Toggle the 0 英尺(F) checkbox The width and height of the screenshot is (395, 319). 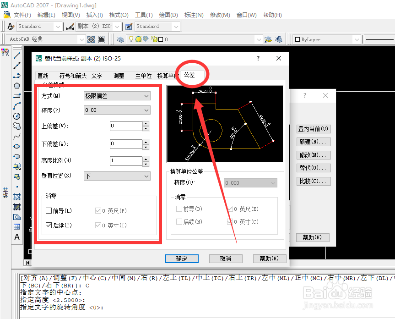coord(98,210)
